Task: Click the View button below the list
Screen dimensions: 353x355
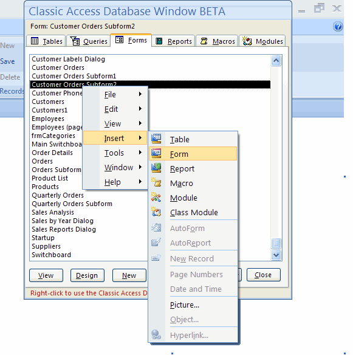Action: click(46, 275)
